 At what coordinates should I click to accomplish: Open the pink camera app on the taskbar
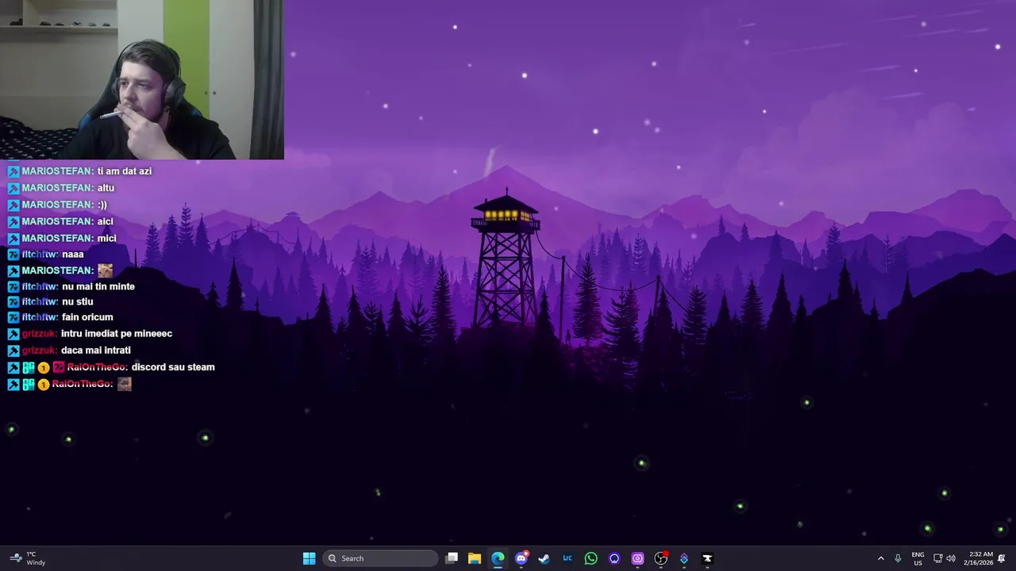[637, 558]
